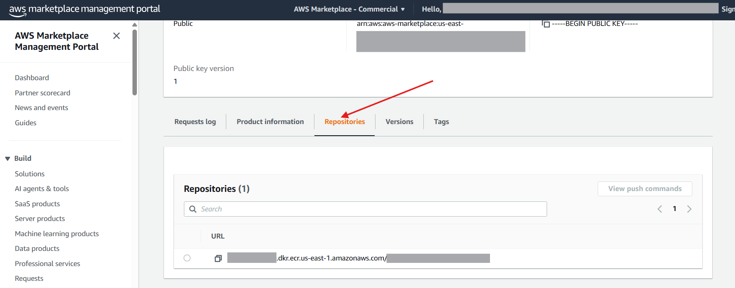
Task: Click the AWS Marketplace Management Portal logo
Action: [84, 10]
